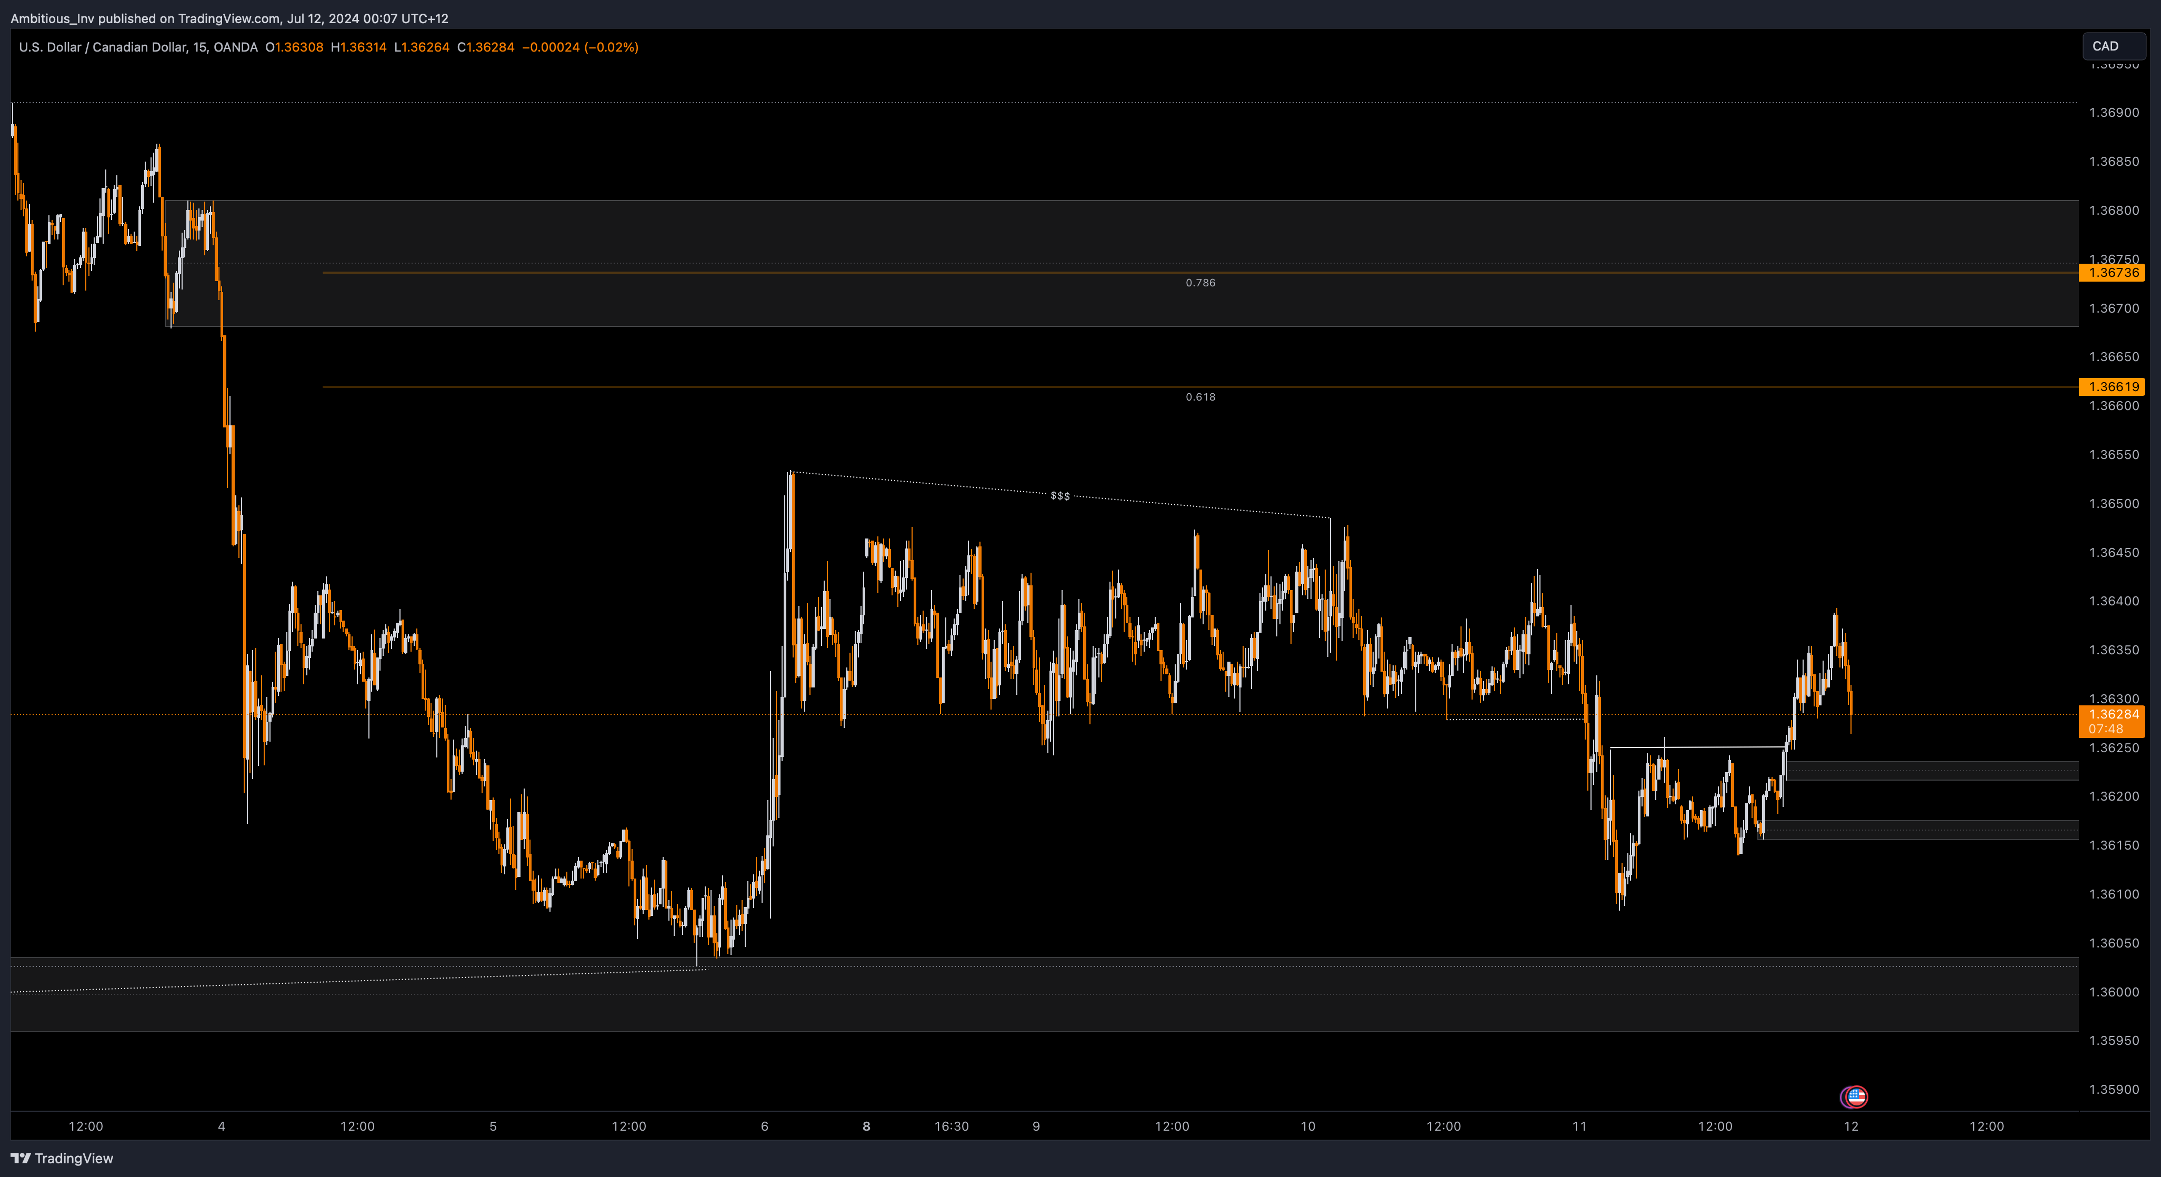Click the 1.36150 price axis label
2161x1177 pixels.
click(x=2114, y=845)
